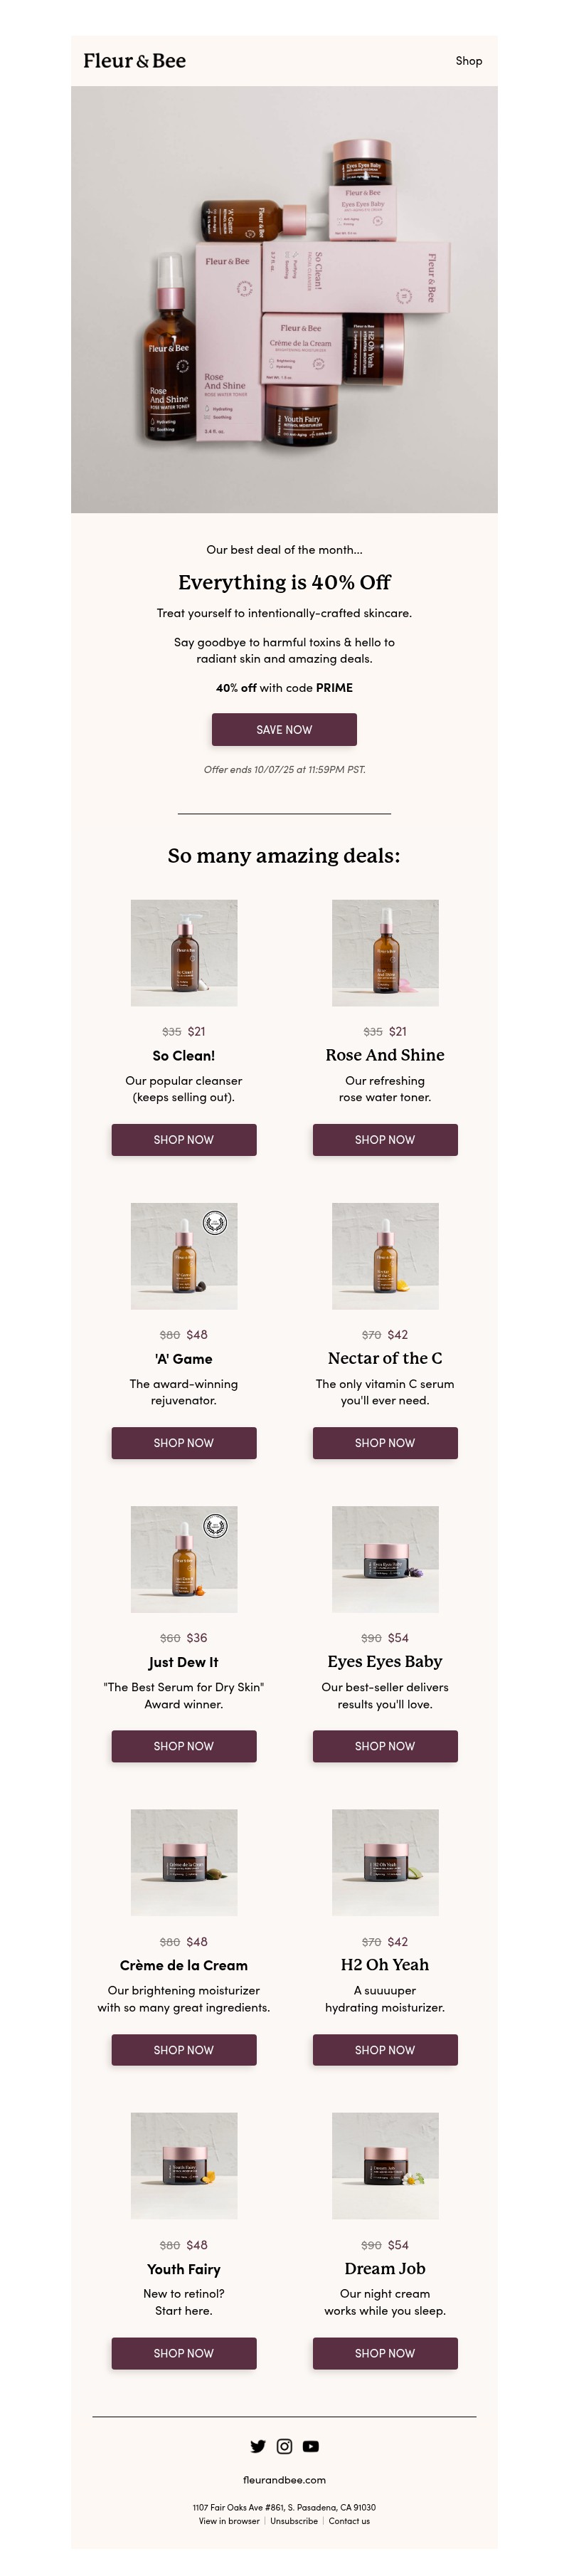Click Shop Now under Rose And Shine
The width and height of the screenshot is (569, 2576).
tap(385, 1139)
